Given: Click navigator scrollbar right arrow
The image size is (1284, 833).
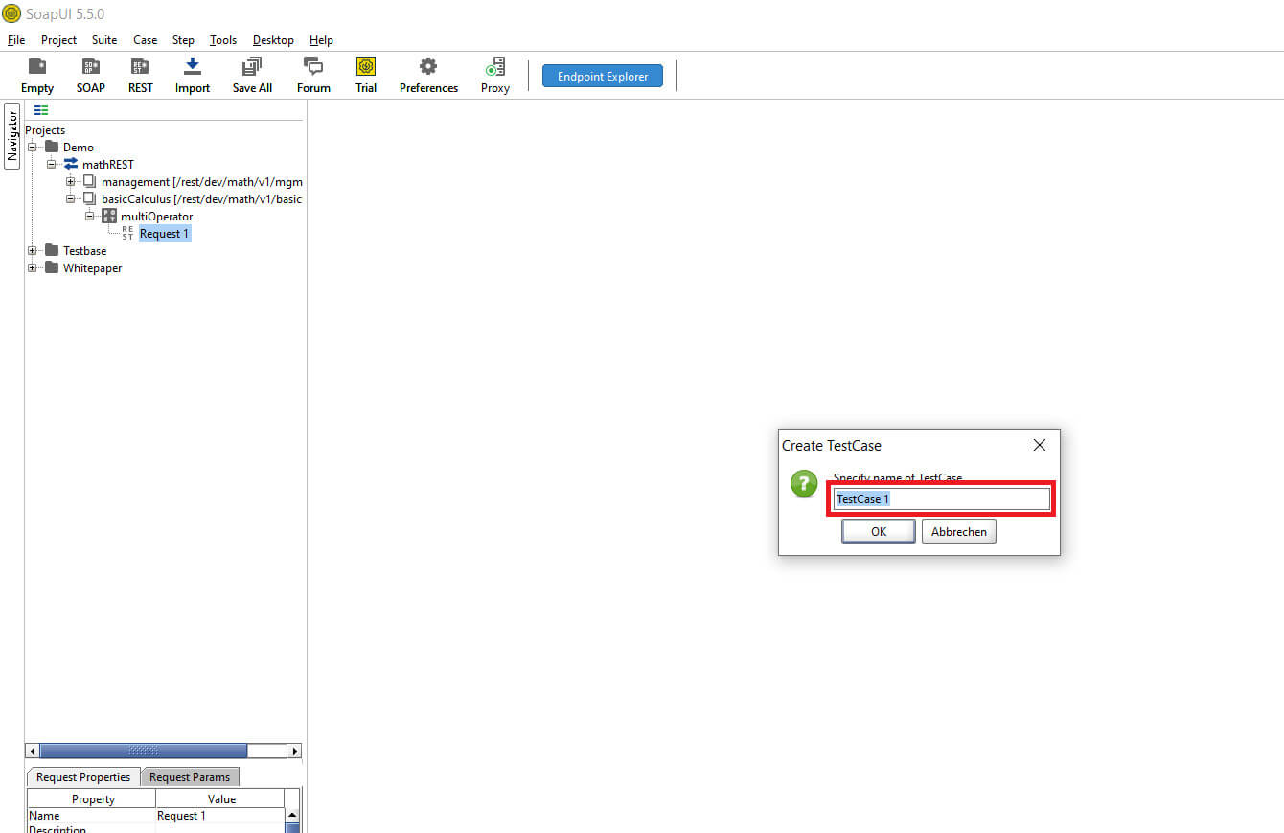Looking at the screenshot, I should pyautogui.click(x=294, y=751).
